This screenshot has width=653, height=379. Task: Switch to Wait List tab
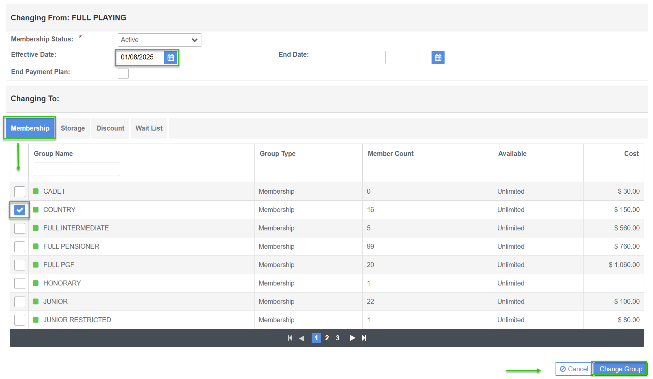(149, 128)
